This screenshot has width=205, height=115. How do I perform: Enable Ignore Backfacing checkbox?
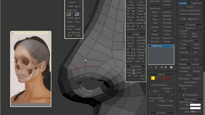[x=151, y=85]
